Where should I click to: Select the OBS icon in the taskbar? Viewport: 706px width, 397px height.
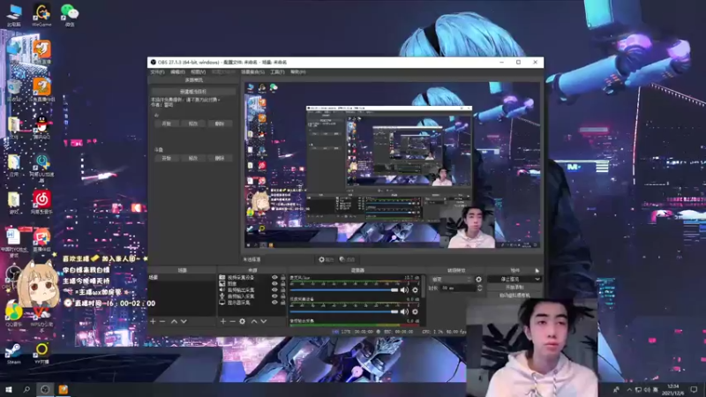pos(45,390)
